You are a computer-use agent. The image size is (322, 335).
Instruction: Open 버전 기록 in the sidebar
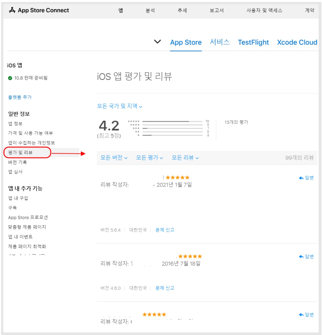(18, 162)
